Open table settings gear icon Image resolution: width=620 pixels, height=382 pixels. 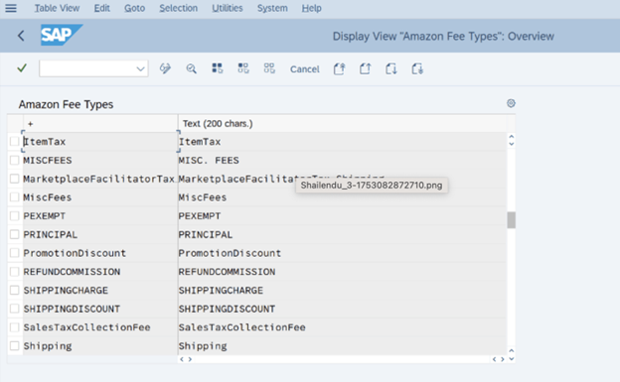point(511,103)
